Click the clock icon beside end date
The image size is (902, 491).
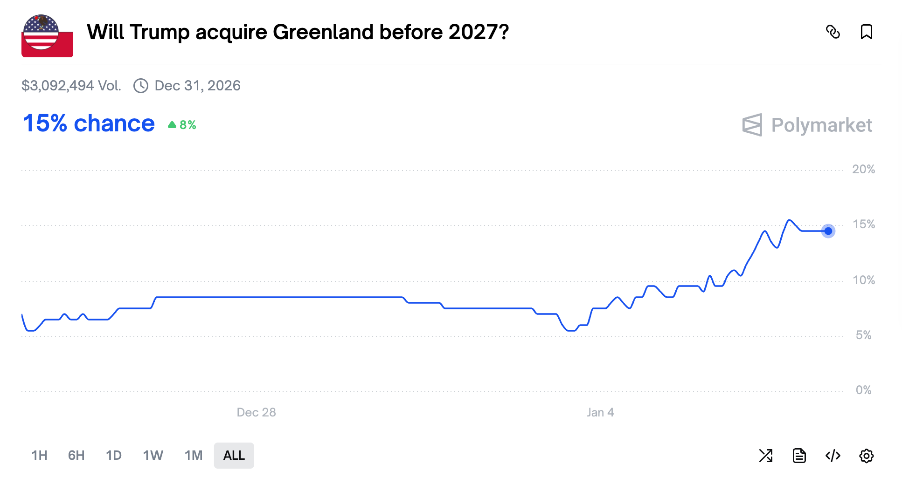[x=141, y=86]
